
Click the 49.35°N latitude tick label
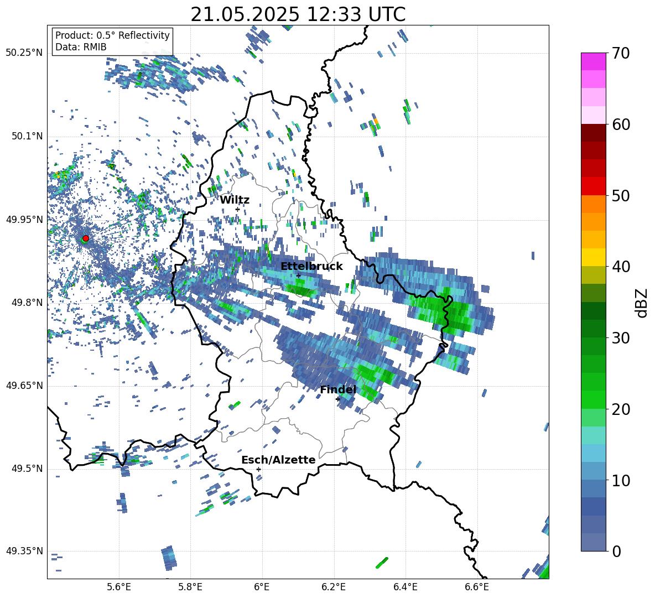tap(24, 551)
